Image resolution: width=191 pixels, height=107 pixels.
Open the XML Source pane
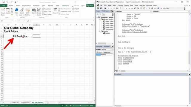(56, 11)
